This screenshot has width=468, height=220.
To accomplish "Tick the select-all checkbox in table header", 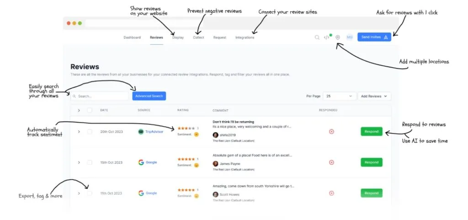I will pos(90,110).
